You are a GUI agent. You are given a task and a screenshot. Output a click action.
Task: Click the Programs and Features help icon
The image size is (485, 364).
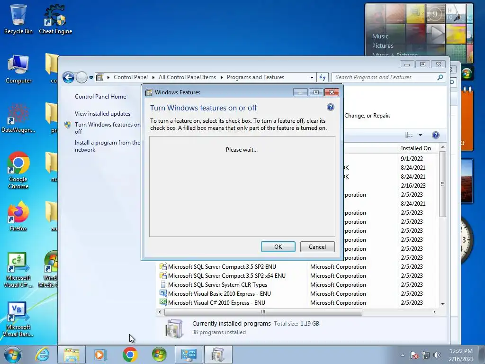pos(436,135)
